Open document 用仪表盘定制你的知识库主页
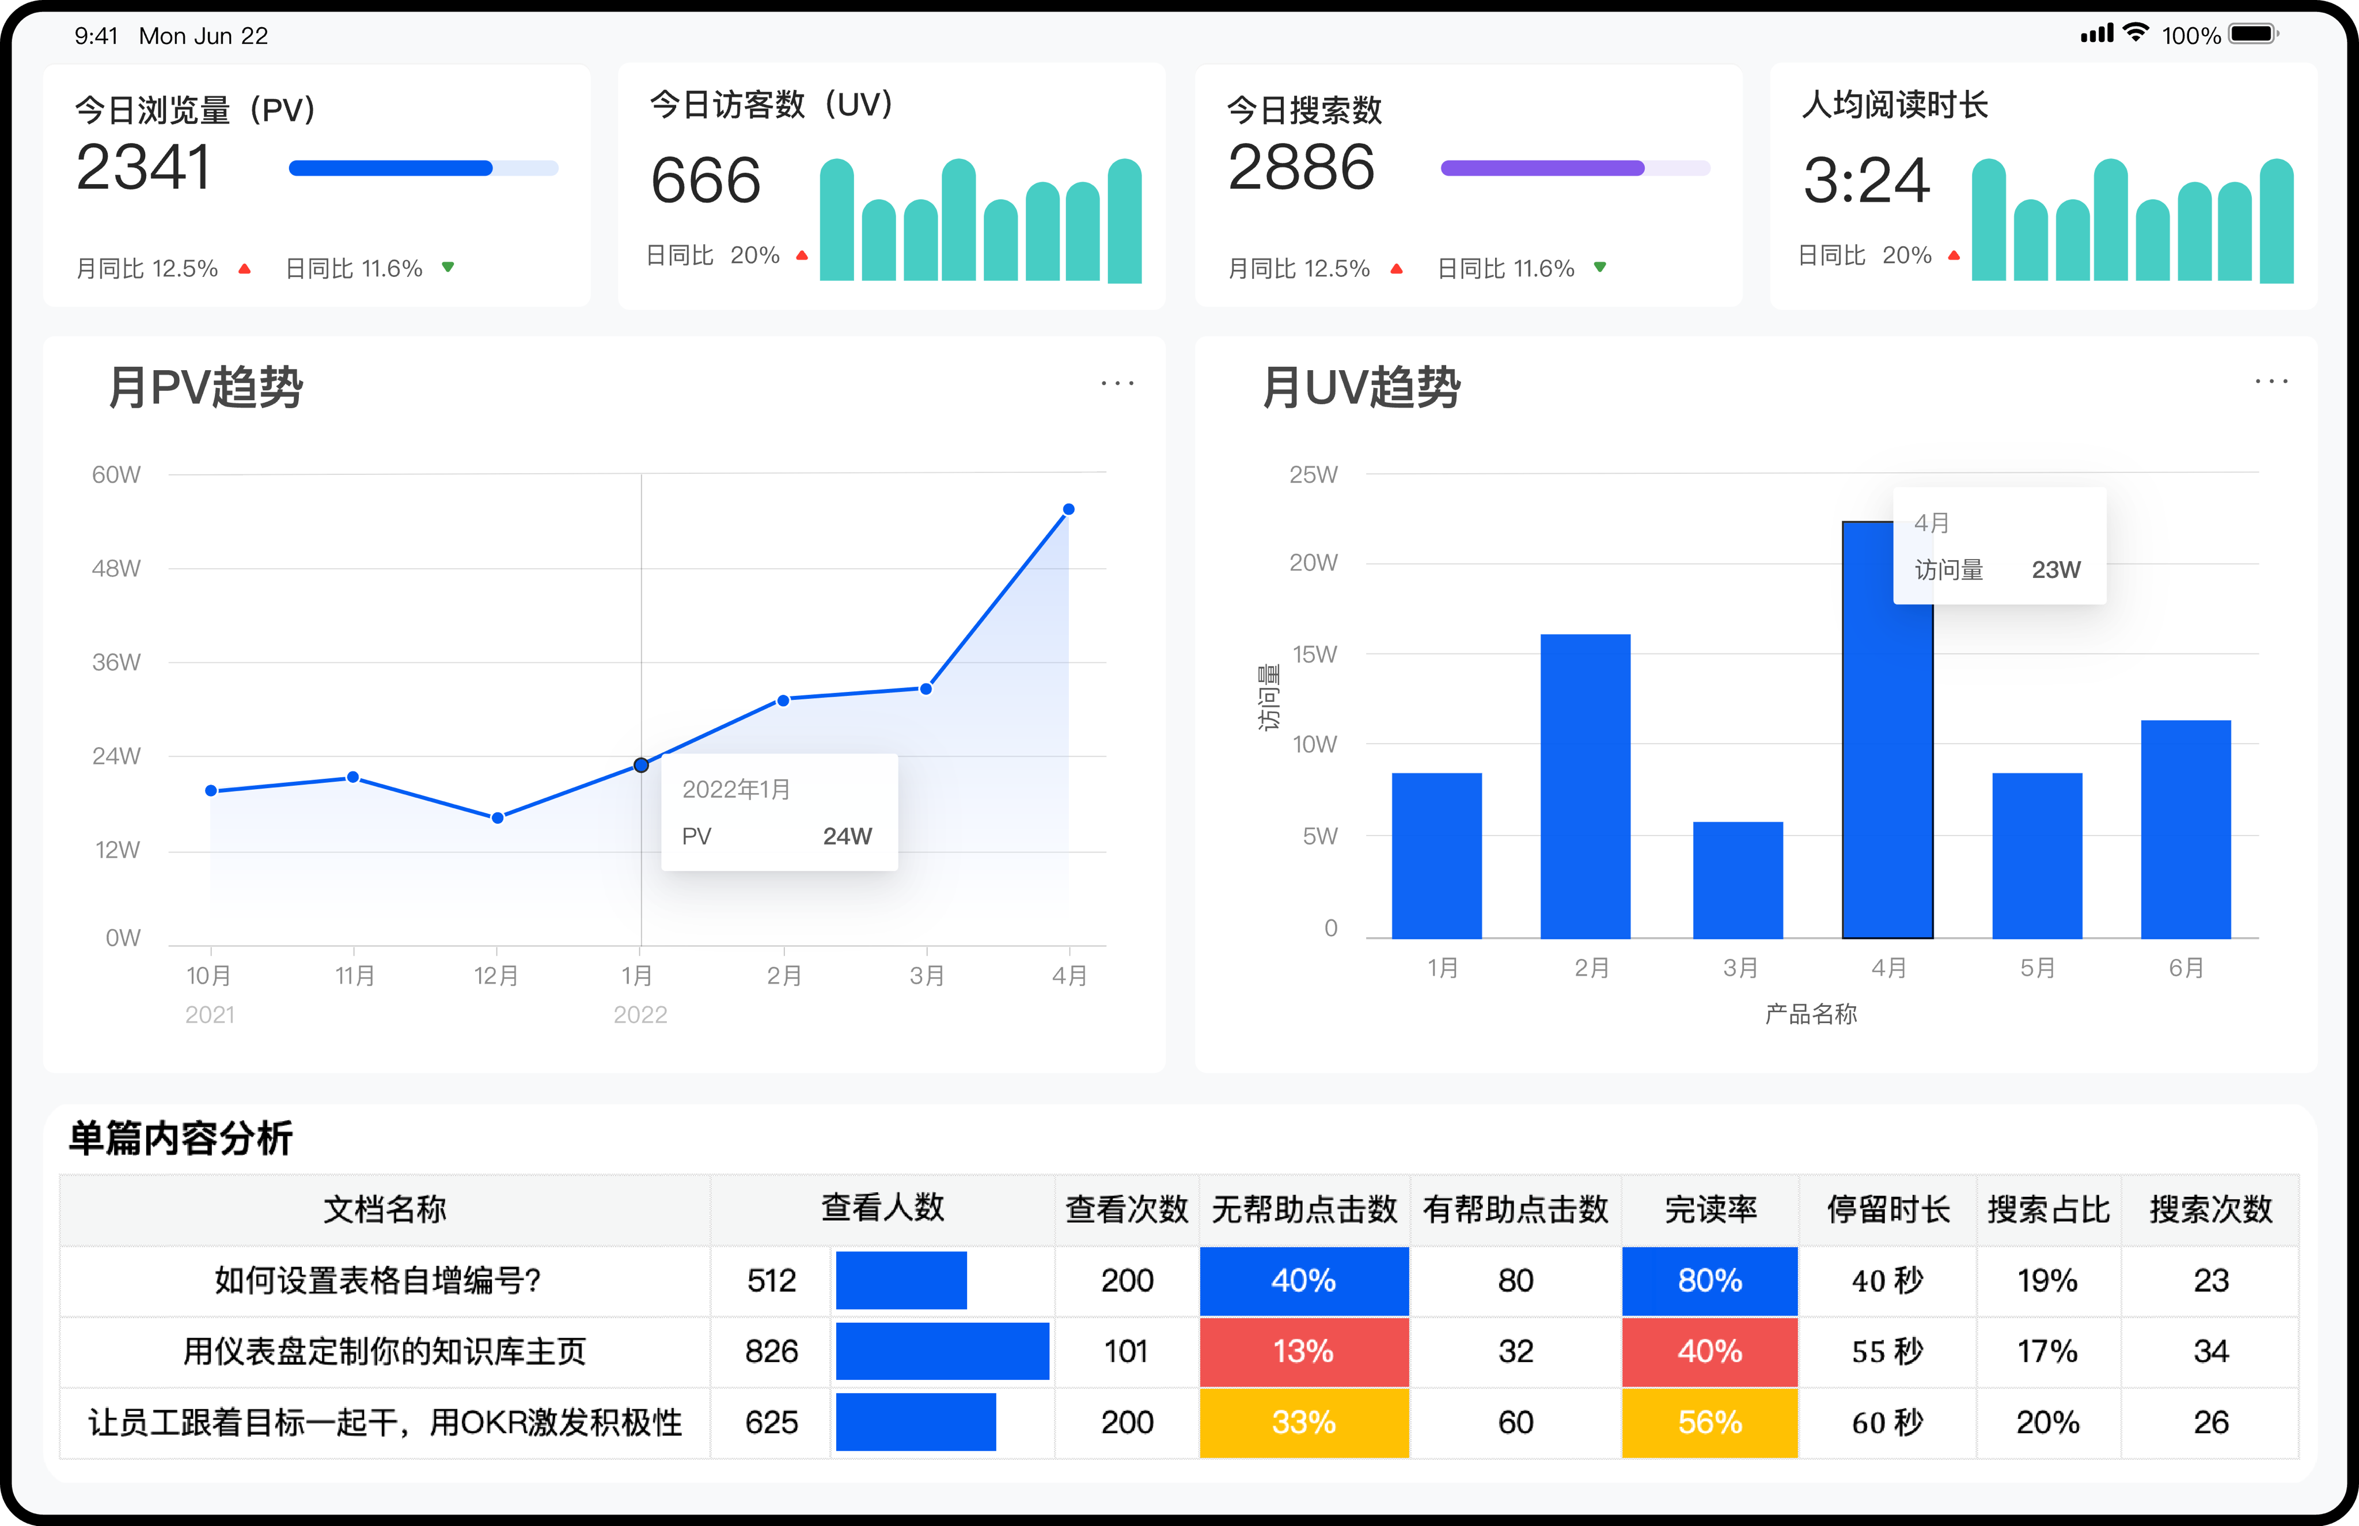The height and width of the screenshot is (1526, 2359). click(385, 1352)
